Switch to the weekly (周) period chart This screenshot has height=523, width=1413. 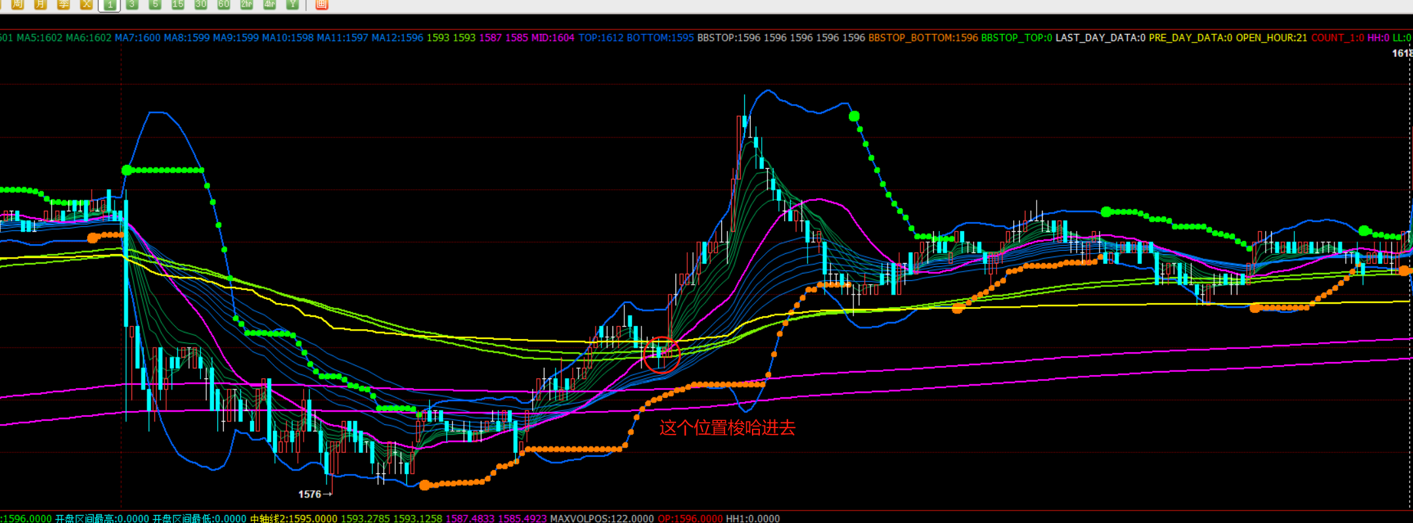point(18,4)
